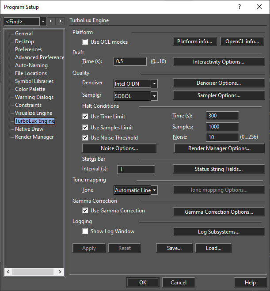Click the question mark help icon
270x291 pixels.
[240, 7]
